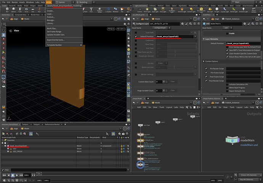
Task: Toggle the Default Primitive checkbox
Action: (136, 37)
